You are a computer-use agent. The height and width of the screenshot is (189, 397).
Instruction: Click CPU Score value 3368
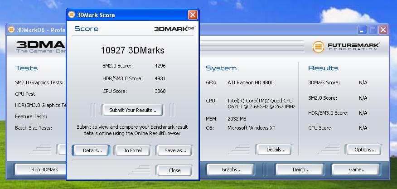160,91
